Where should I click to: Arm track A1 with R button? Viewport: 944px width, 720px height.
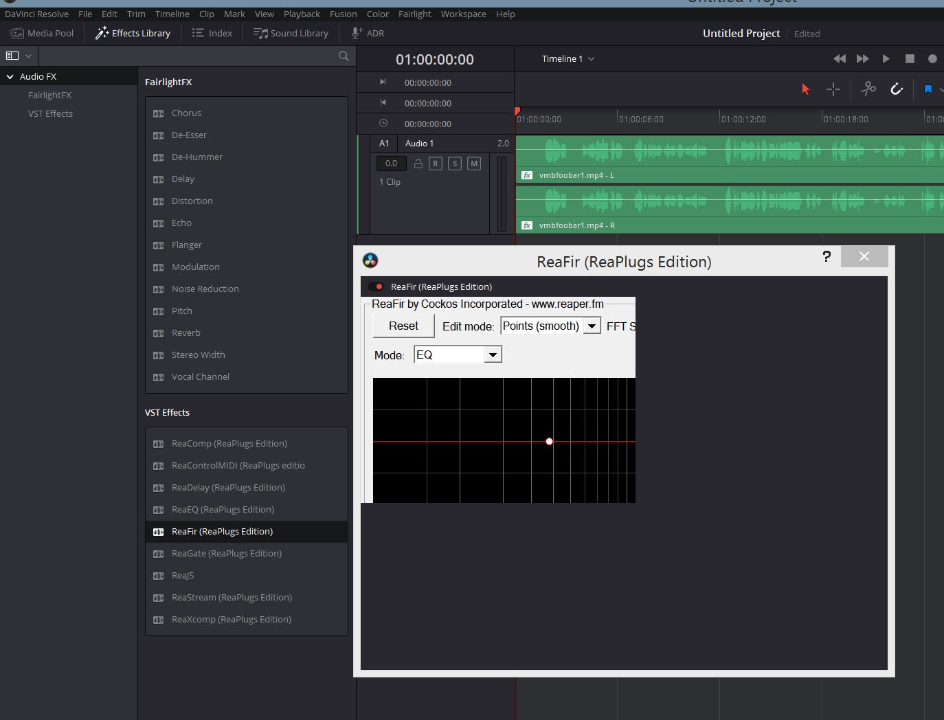click(436, 164)
